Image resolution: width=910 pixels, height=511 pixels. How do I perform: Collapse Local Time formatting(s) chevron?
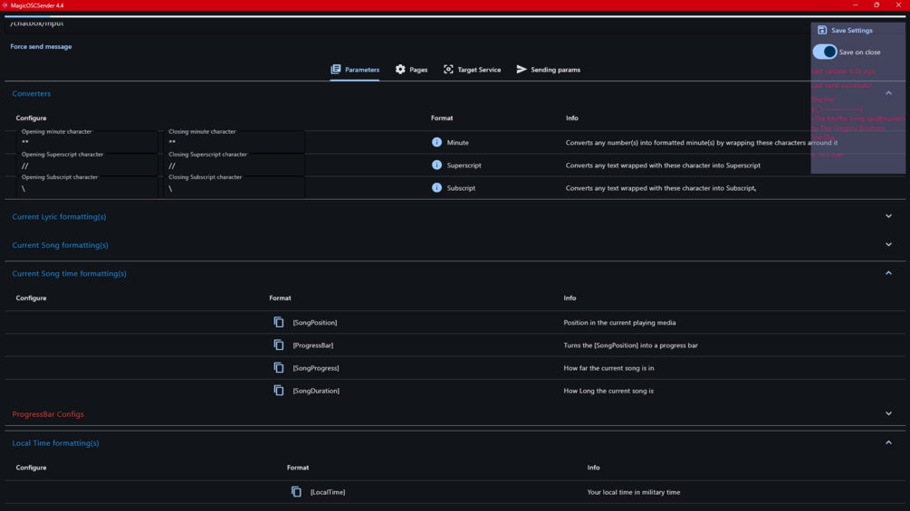888,442
